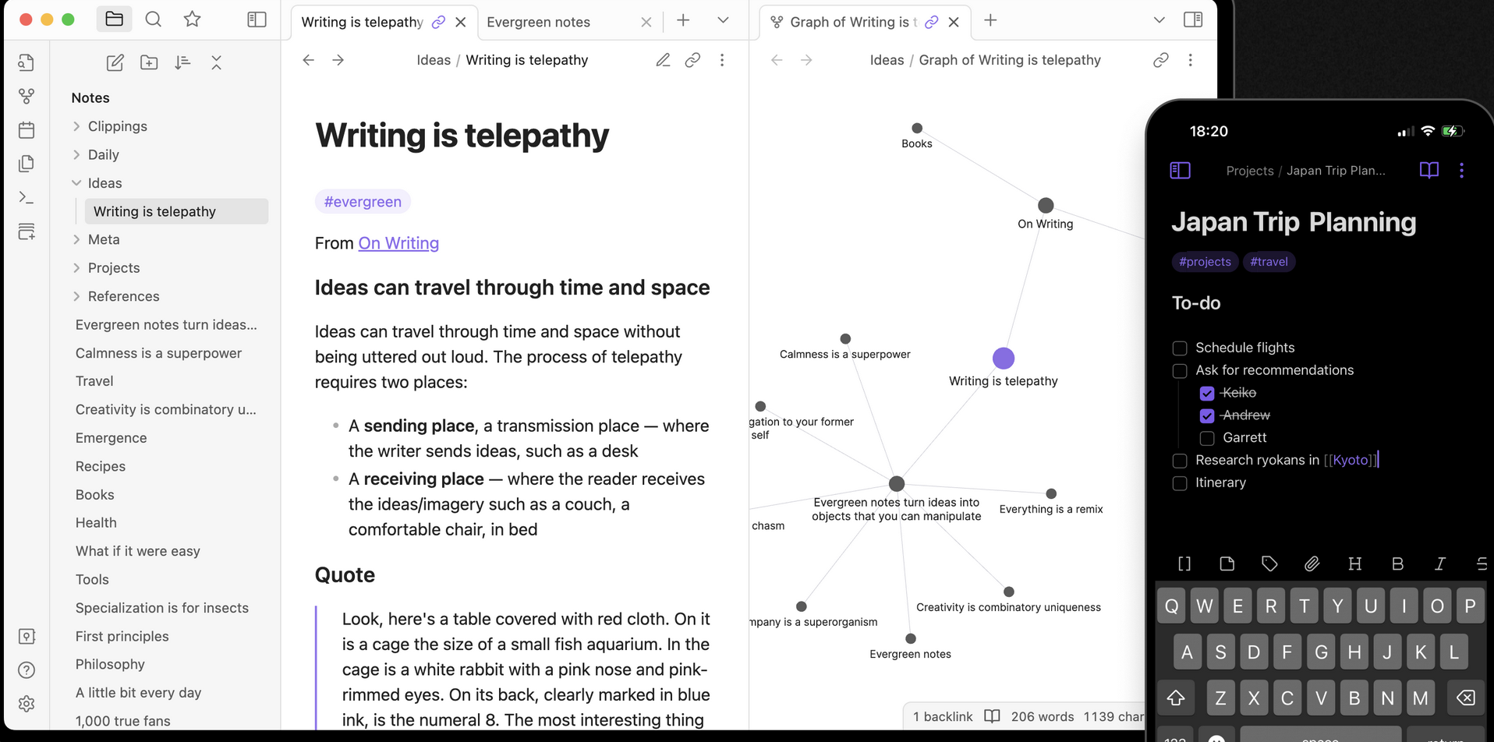Image resolution: width=1494 pixels, height=742 pixels.
Task: Click the #evergreen tag
Action: (x=363, y=202)
